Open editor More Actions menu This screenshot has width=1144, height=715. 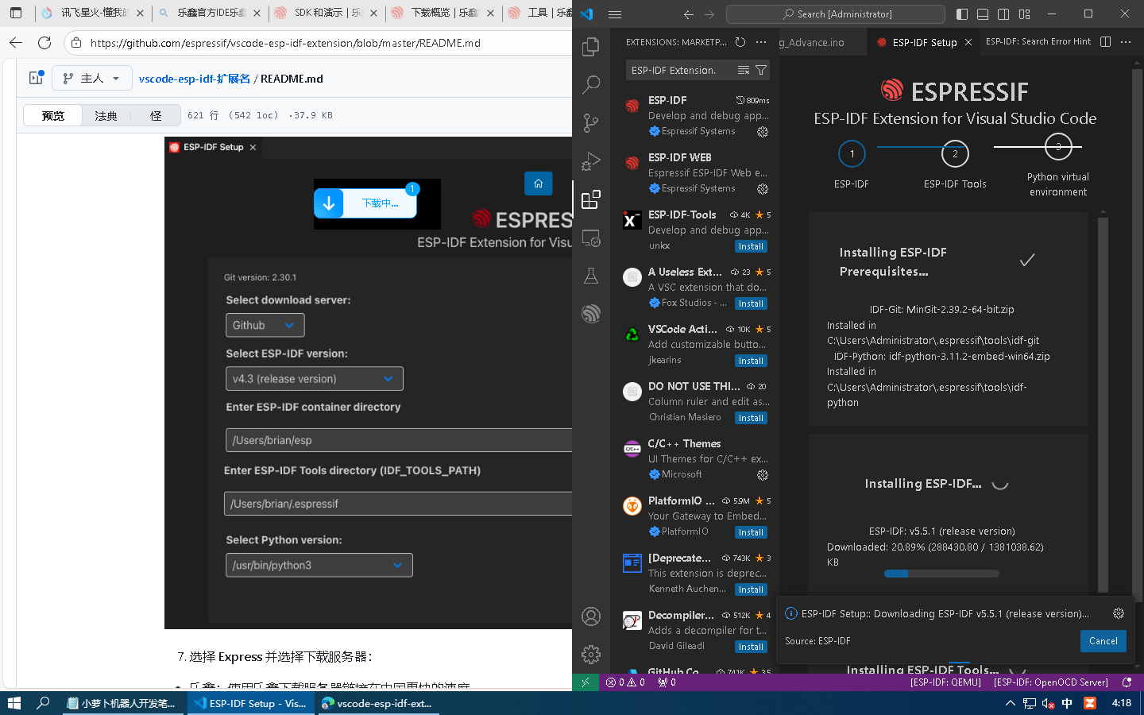point(1126,42)
